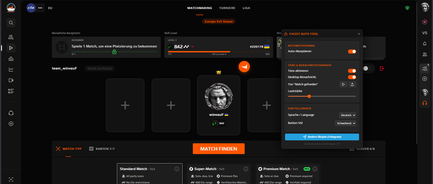Click the orange floating auto tool button
Screen dimensions: 433x184
[244, 67]
